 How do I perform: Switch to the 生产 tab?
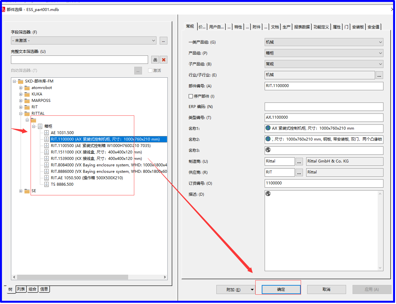(x=287, y=27)
